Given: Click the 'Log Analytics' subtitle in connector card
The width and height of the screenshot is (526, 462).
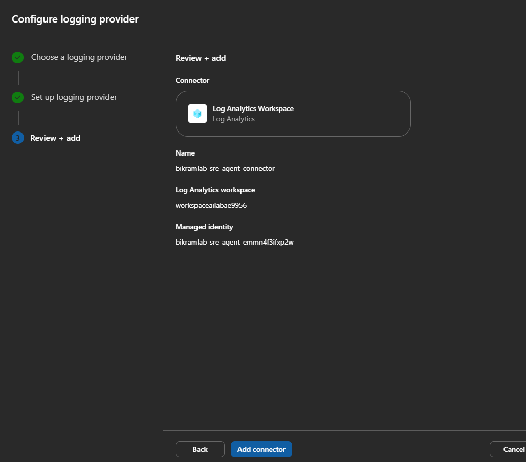Looking at the screenshot, I should click(233, 119).
